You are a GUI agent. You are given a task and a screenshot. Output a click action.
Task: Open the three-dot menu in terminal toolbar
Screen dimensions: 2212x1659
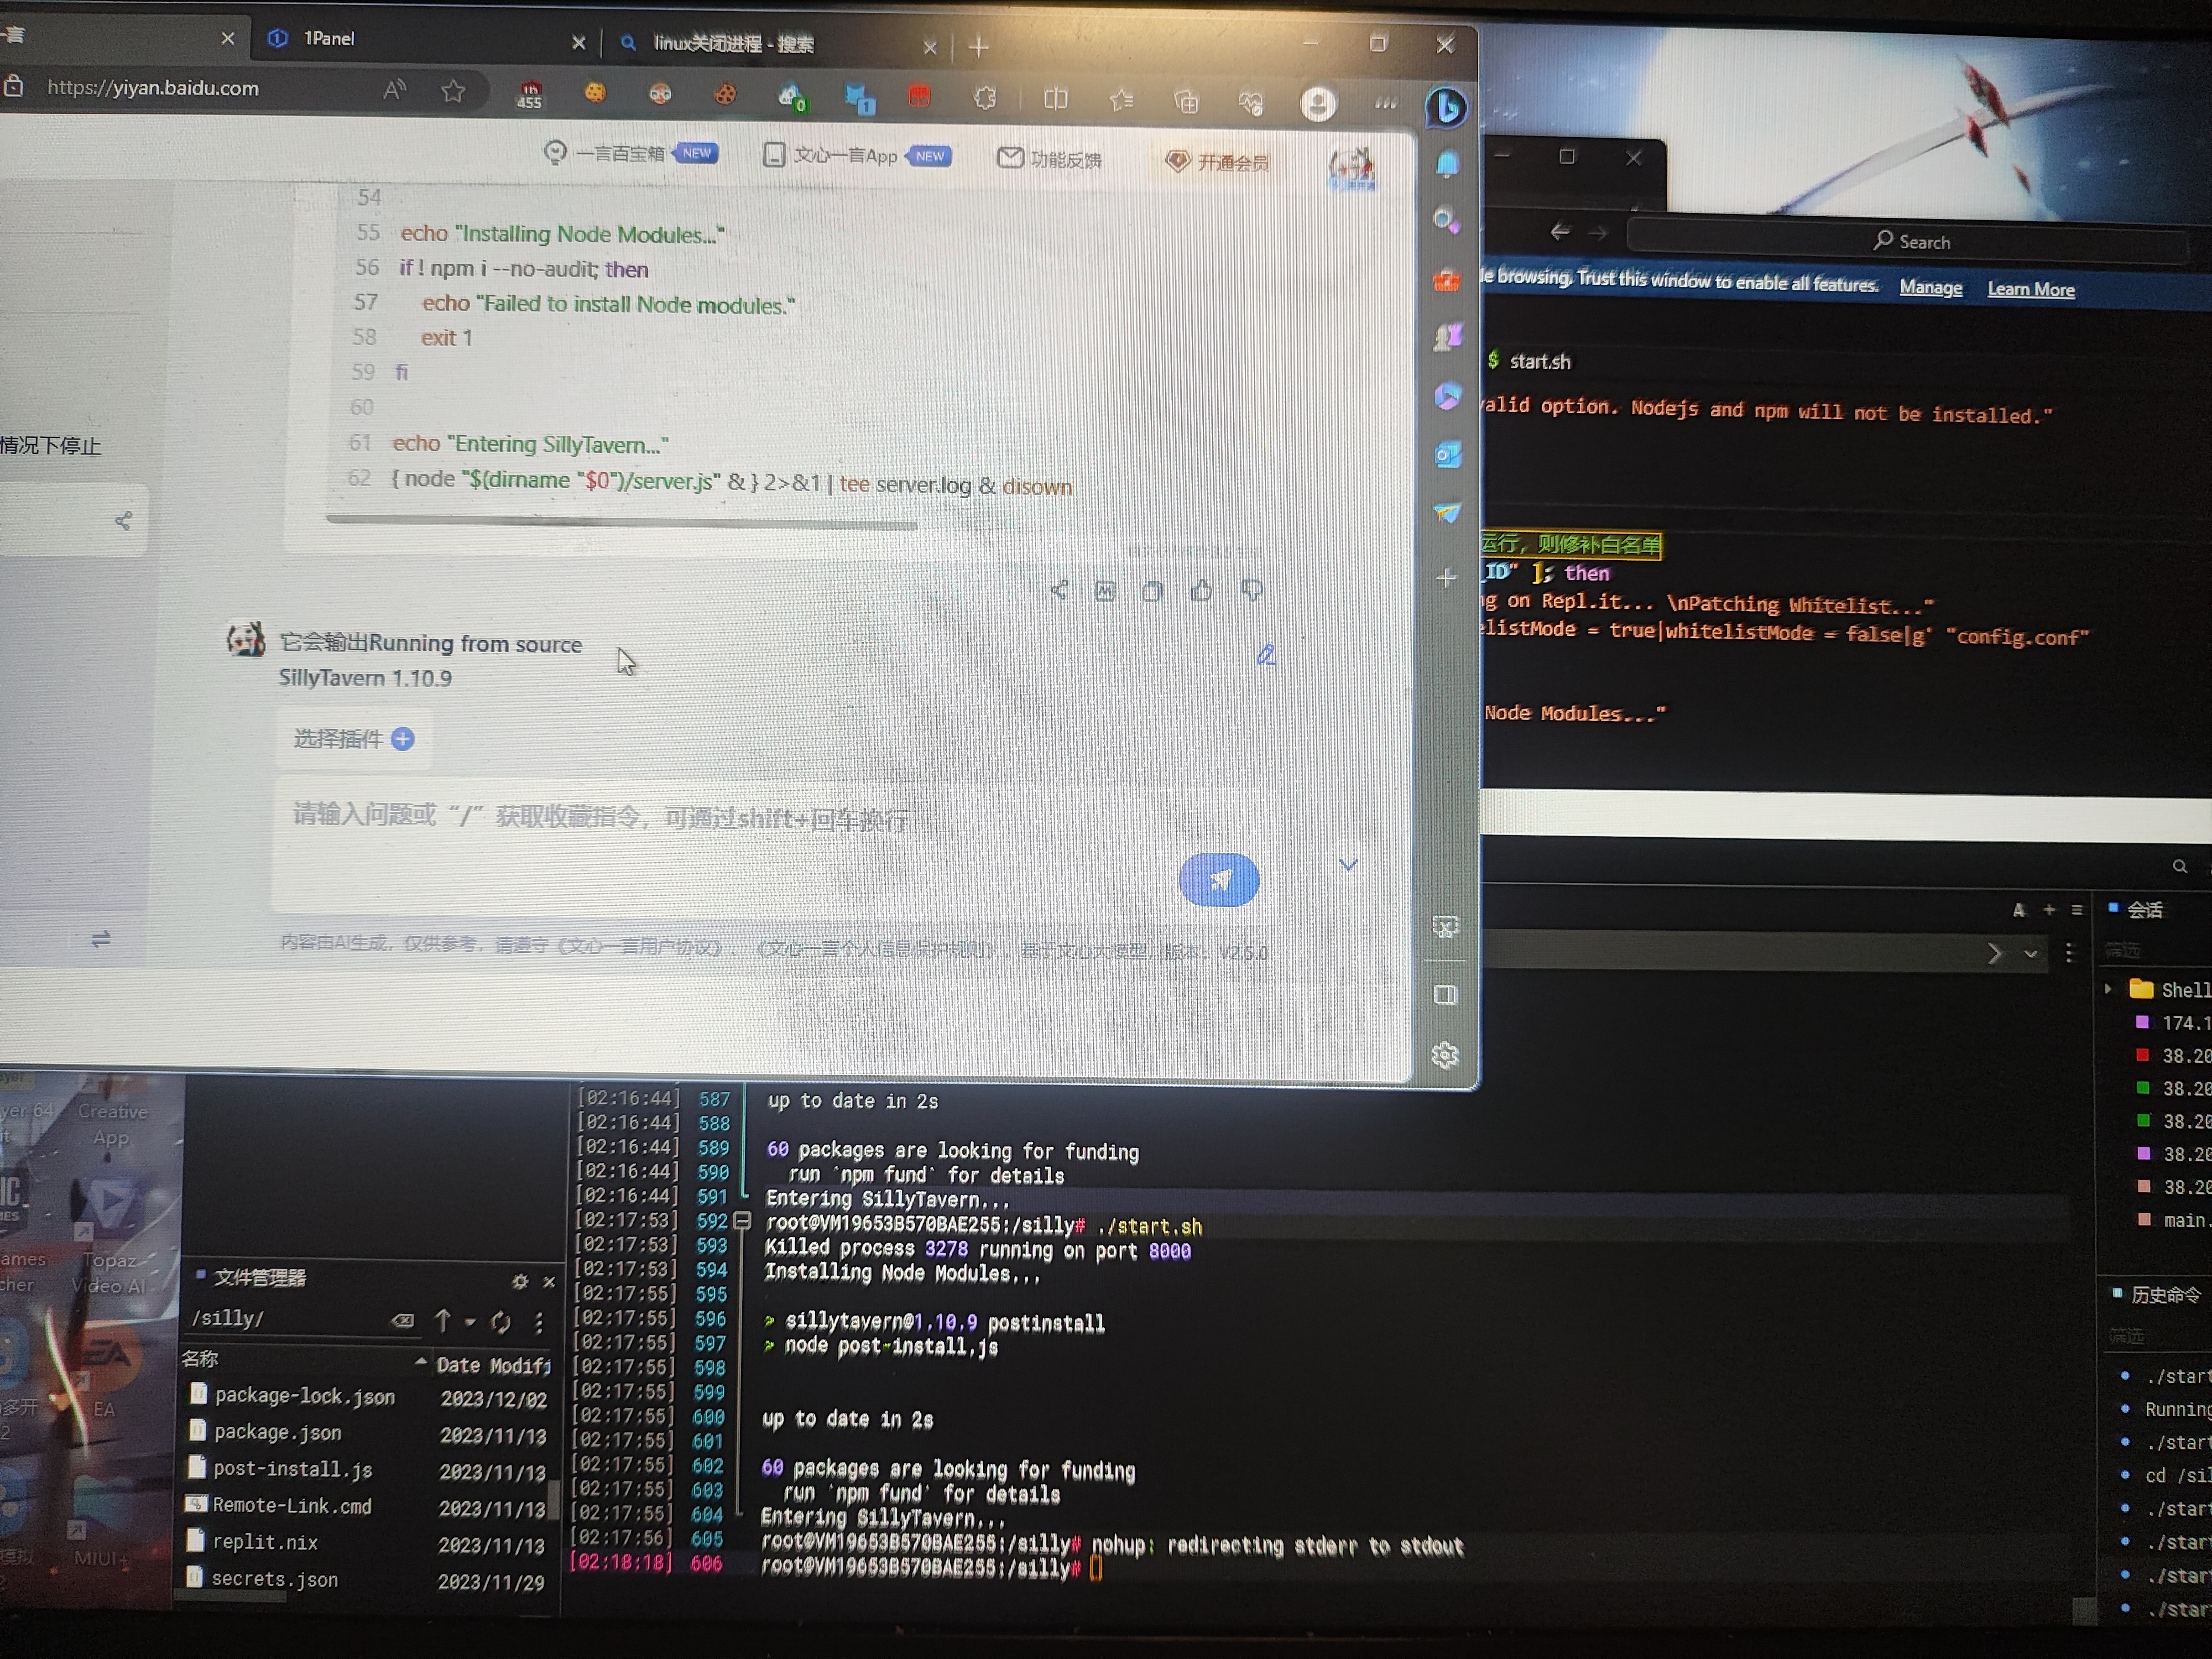pos(2069,954)
